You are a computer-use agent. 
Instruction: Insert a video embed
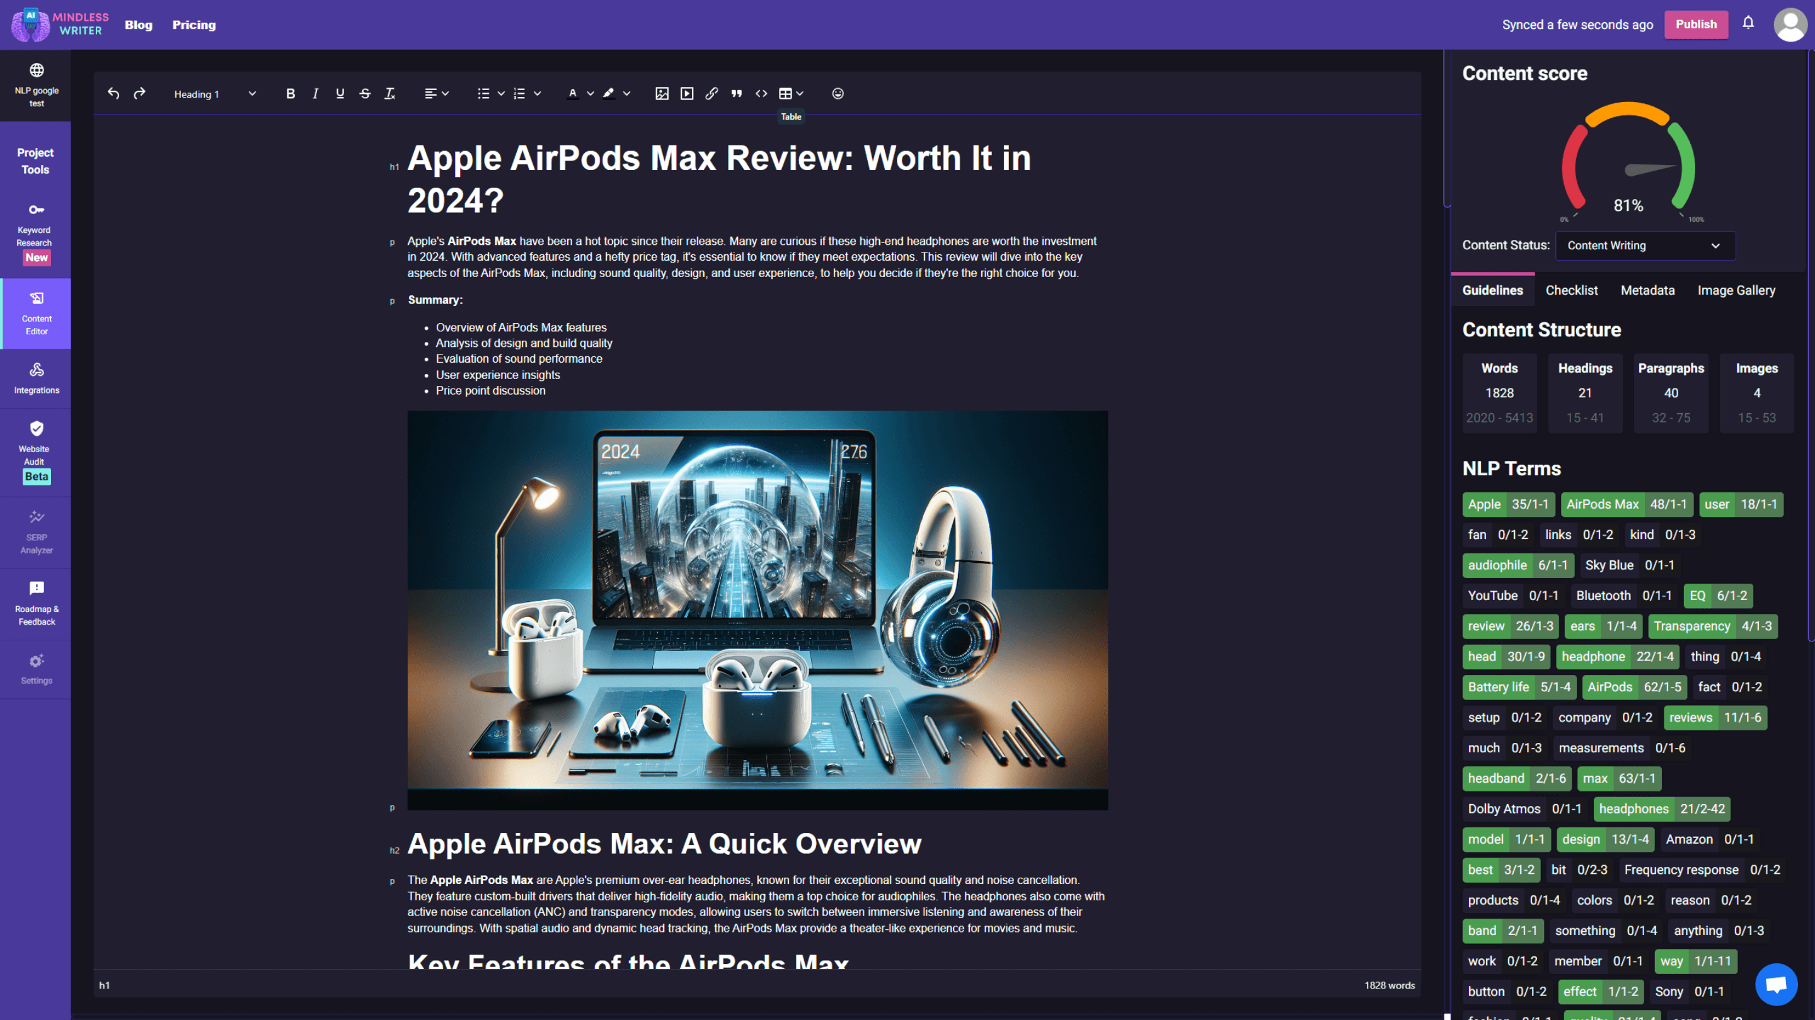click(x=687, y=94)
